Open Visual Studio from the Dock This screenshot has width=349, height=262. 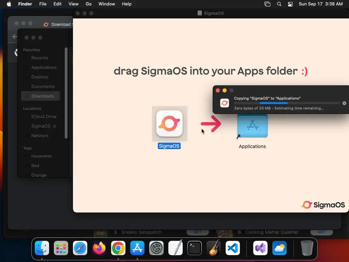[x=260, y=248]
